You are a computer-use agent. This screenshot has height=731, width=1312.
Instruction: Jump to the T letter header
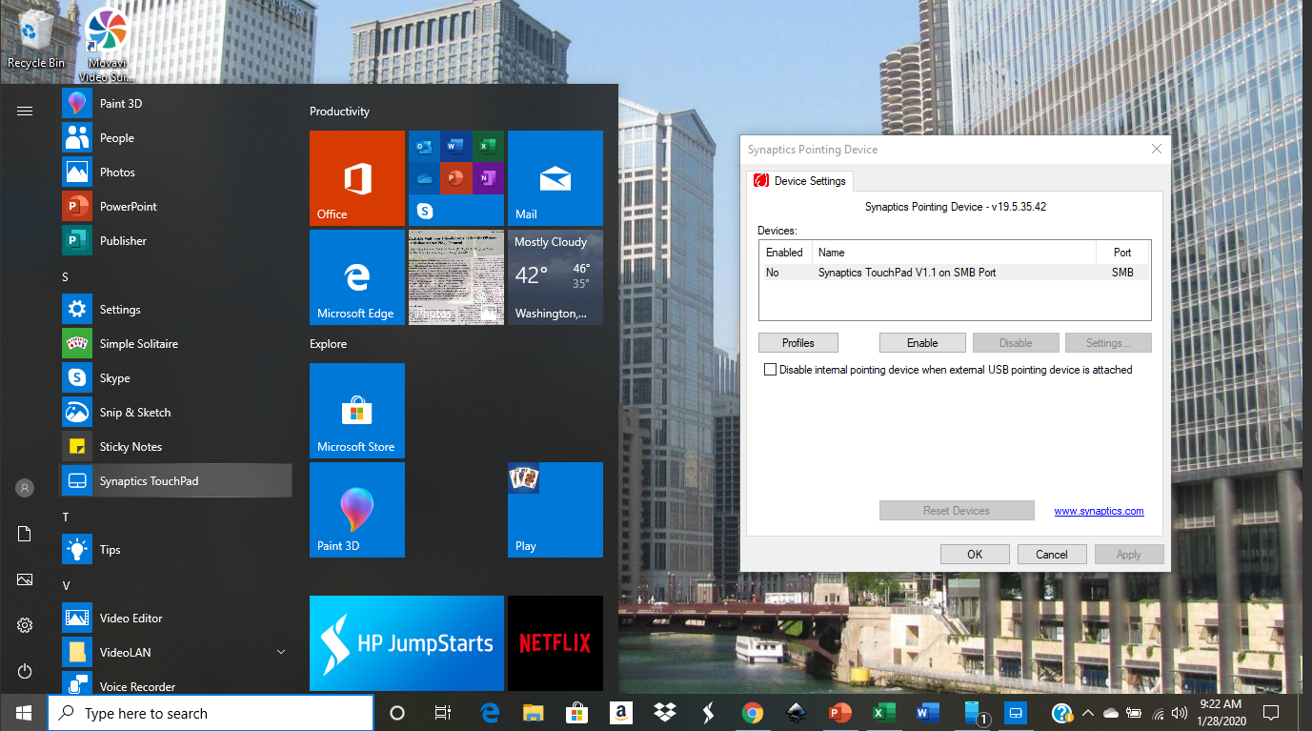(x=66, y=518)
